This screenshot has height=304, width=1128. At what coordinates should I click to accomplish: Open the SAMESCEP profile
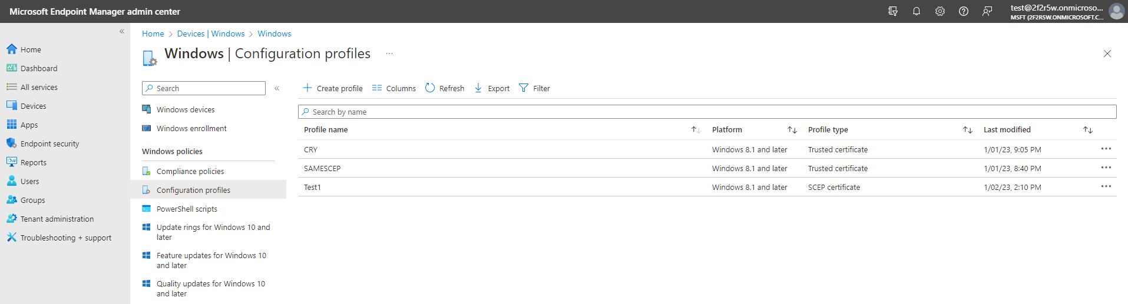(322, 168)
